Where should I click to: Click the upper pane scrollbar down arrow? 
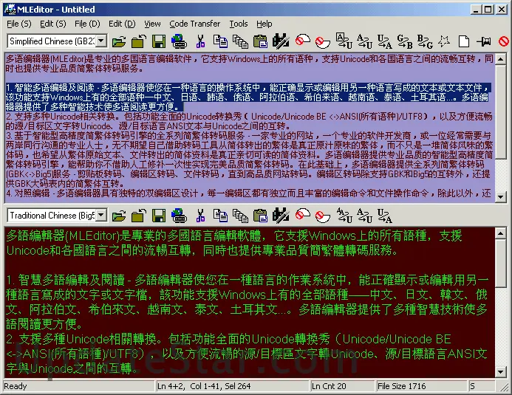pyautogui.click(x=501, y=196)
